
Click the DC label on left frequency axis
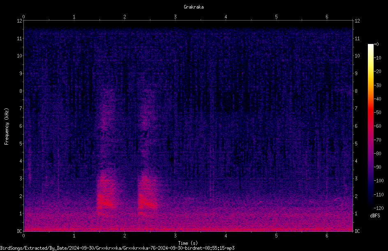pos(19,231)
